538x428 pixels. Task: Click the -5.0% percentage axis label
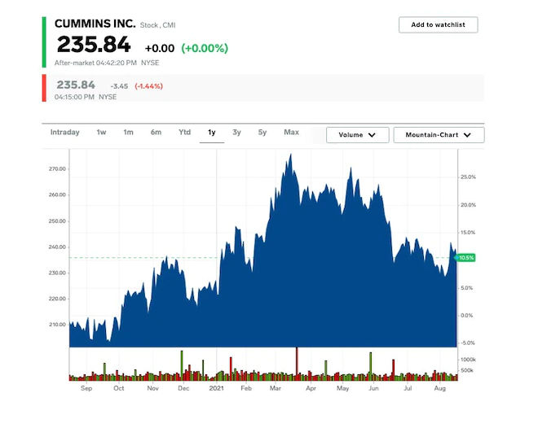pyautogui.click(x=467, y=343)
